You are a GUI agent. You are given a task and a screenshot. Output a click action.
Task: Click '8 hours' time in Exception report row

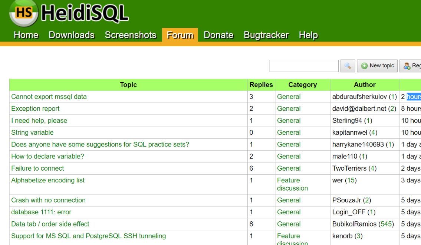pyautogui.click(x=411, y=109)
